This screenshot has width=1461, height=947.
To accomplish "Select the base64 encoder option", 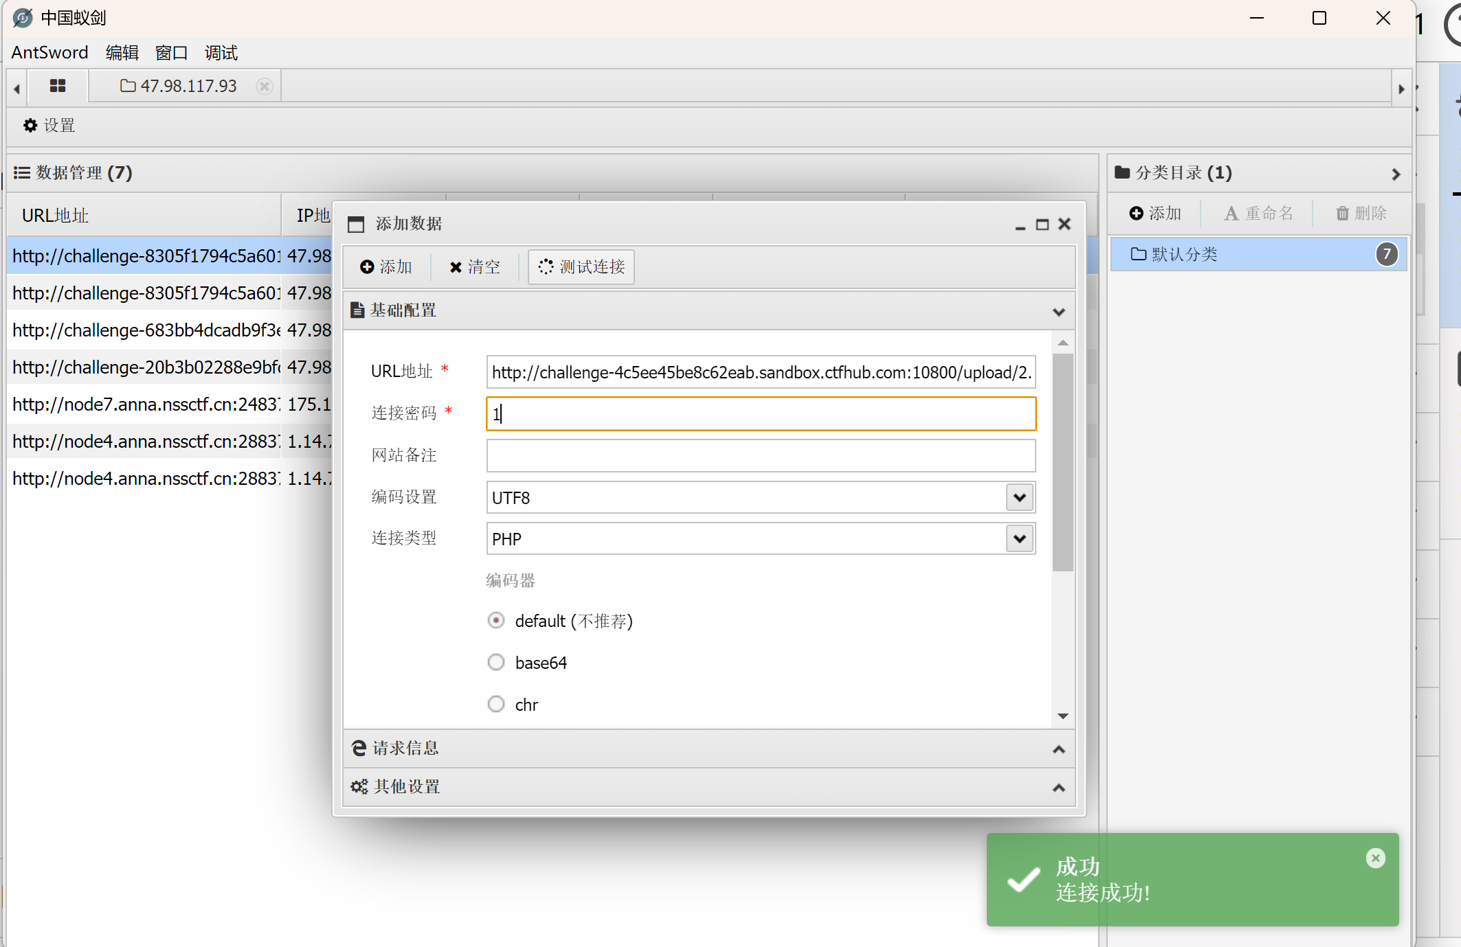I will click(496, 663).
